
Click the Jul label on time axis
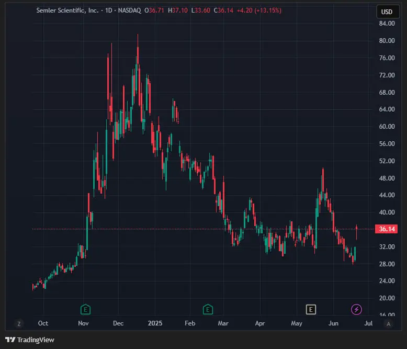pos(368,323)
